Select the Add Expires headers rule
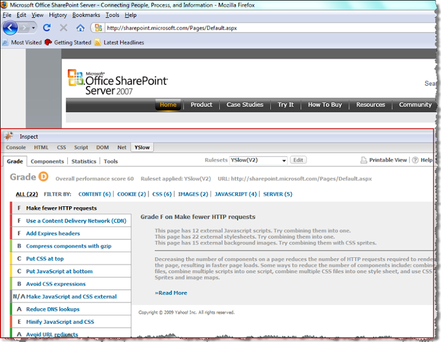The width and height of the screenshot is (441, 342). coord(71,233)
